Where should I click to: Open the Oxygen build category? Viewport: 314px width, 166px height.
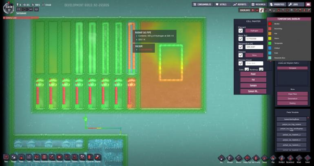13,157
